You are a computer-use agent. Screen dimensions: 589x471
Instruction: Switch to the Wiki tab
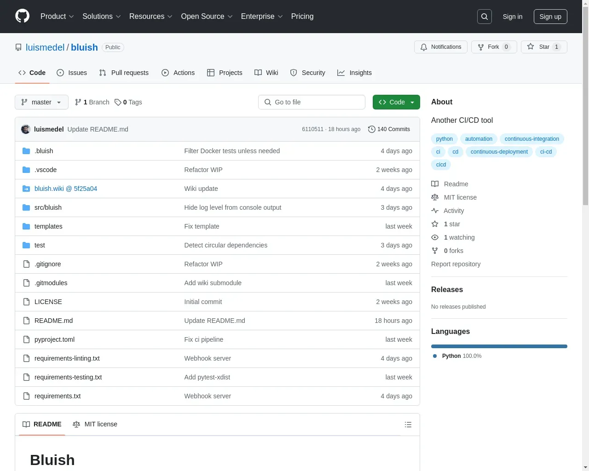[x=266, y=73]
